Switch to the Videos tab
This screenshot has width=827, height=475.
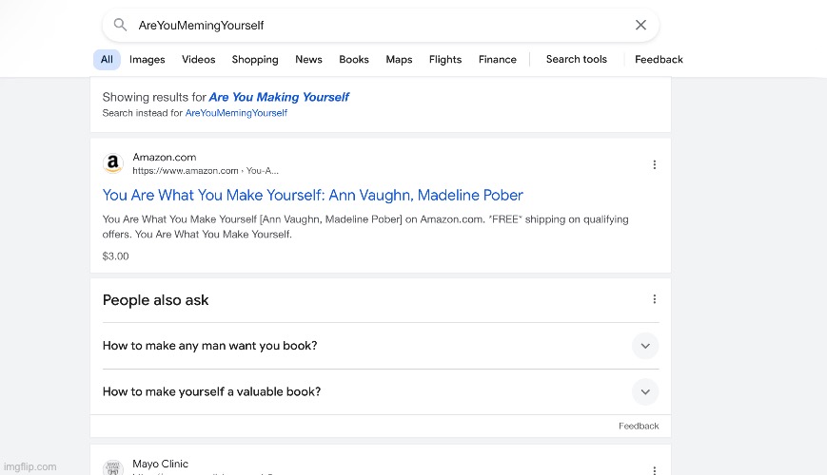[x=198, y=60]
